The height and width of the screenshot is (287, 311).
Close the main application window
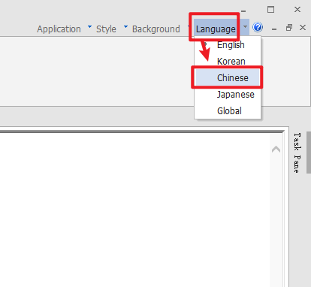click(x=297, y=10)
